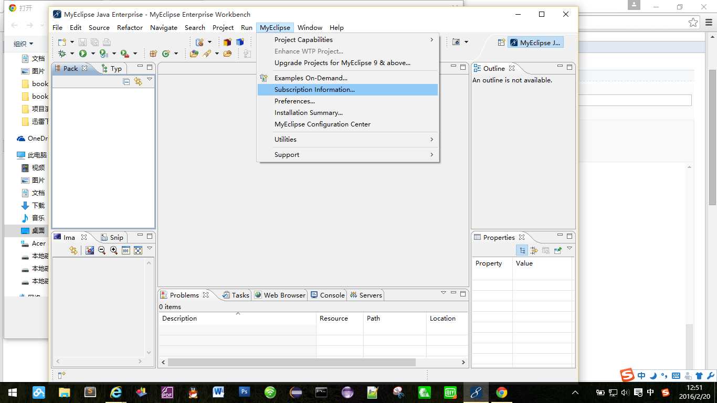
Task: Toggle Show Advanced Properties in Properties toolbar
Action: (534, 250)
